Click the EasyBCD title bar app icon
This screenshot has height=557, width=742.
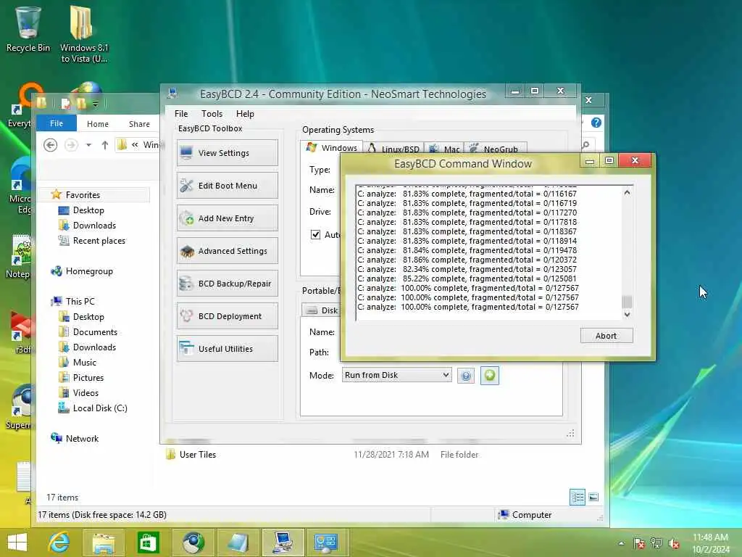point(172,94)
